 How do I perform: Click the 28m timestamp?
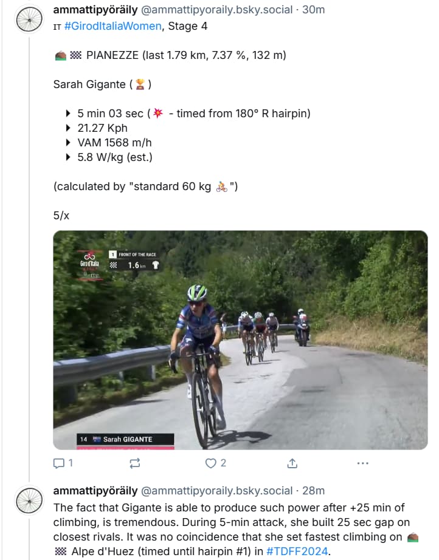tap(314, 491)
